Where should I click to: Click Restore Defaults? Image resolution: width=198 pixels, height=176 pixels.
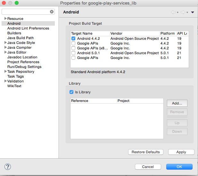tap(146, 152)
